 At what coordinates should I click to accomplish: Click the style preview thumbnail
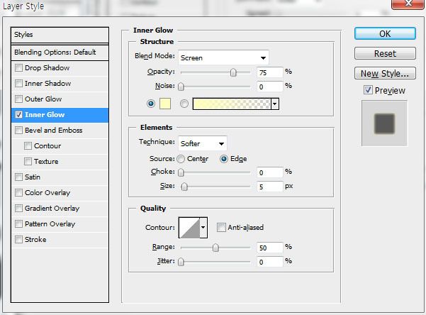coord(384,123)
